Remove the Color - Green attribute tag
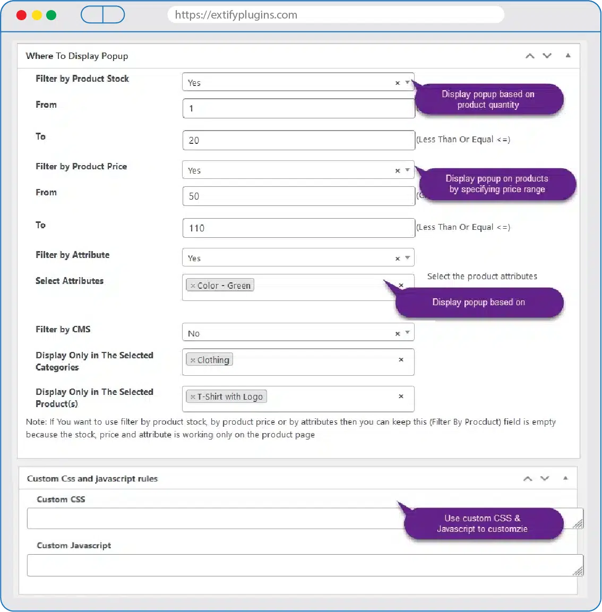The height and width of the screenshot is (612, 602). click(193, 286)
